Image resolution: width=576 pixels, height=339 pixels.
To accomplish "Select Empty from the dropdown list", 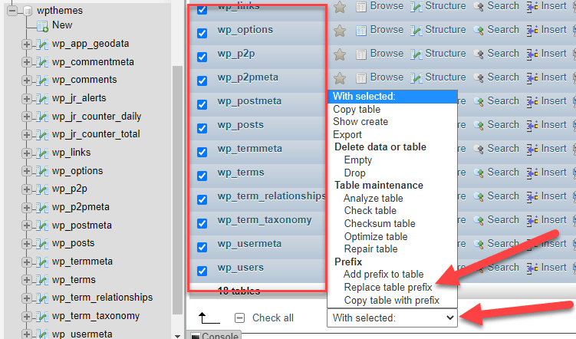I will (358, 160).
